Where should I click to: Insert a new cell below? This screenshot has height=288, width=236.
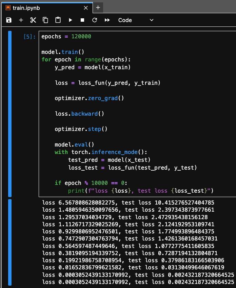(21, 20)
